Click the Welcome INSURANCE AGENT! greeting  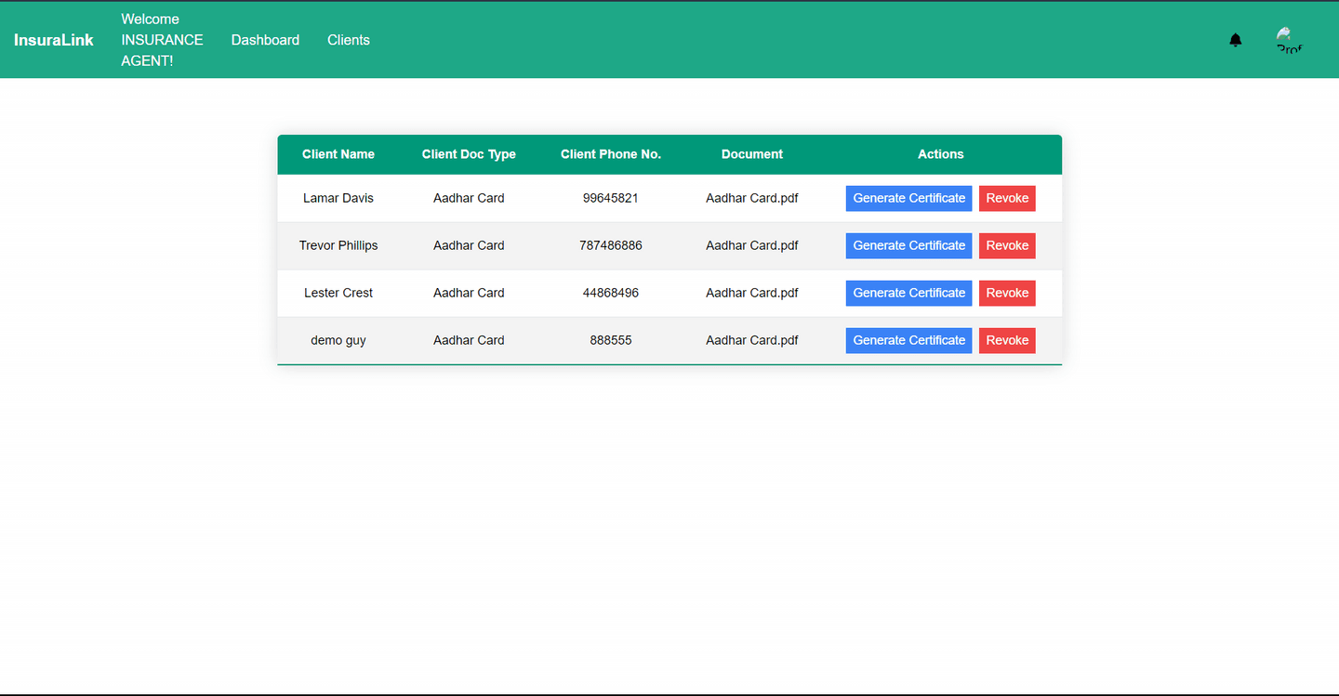162,40
